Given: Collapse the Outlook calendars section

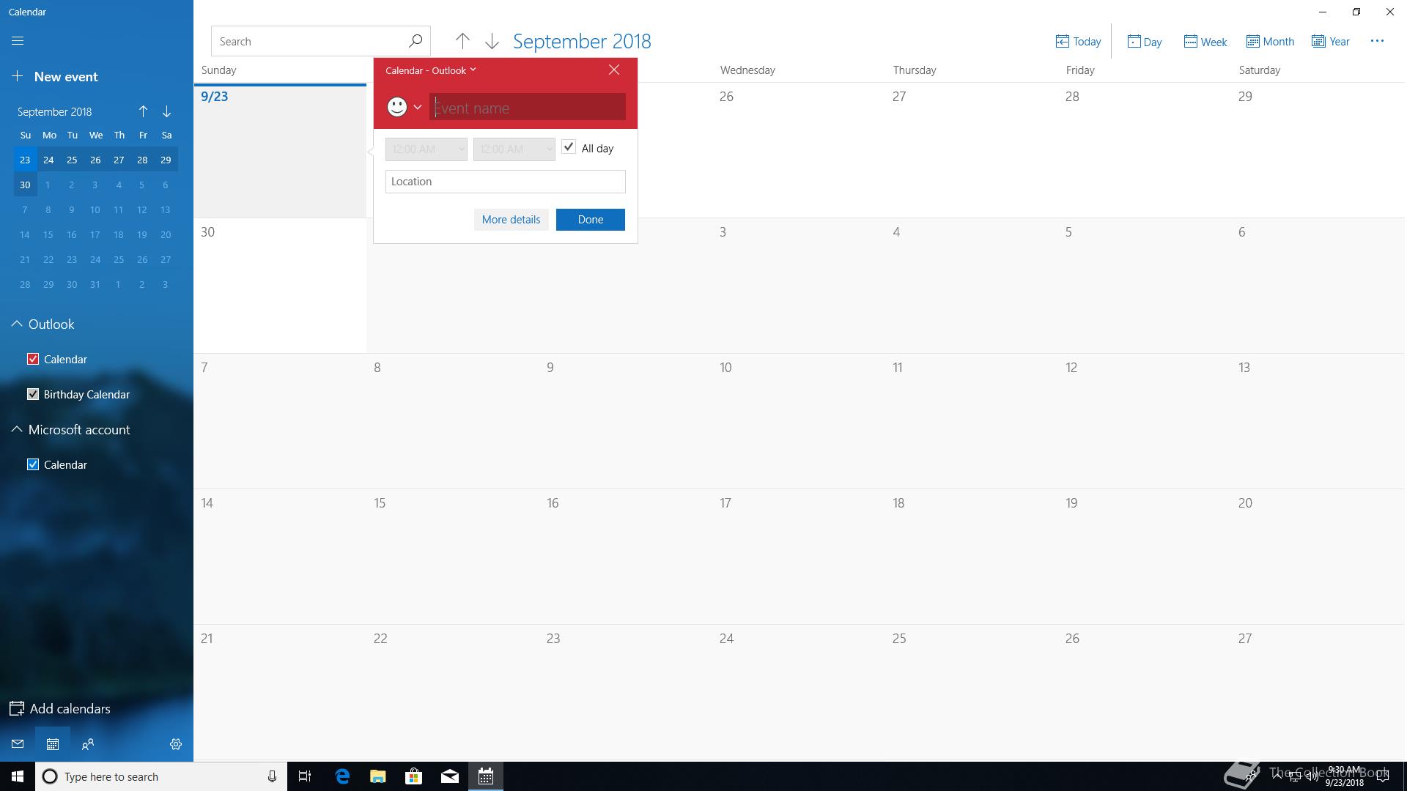Looking at the screenshot, I should click(x=16, y=324).
